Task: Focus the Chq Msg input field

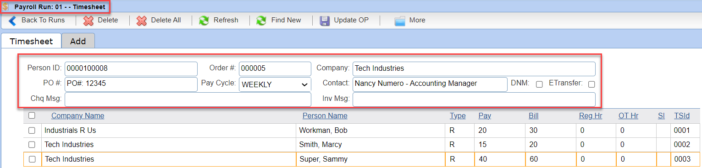Action: tap(188, 100)
